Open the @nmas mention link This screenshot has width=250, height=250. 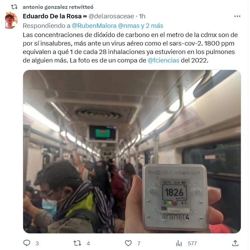click(129, 26)
